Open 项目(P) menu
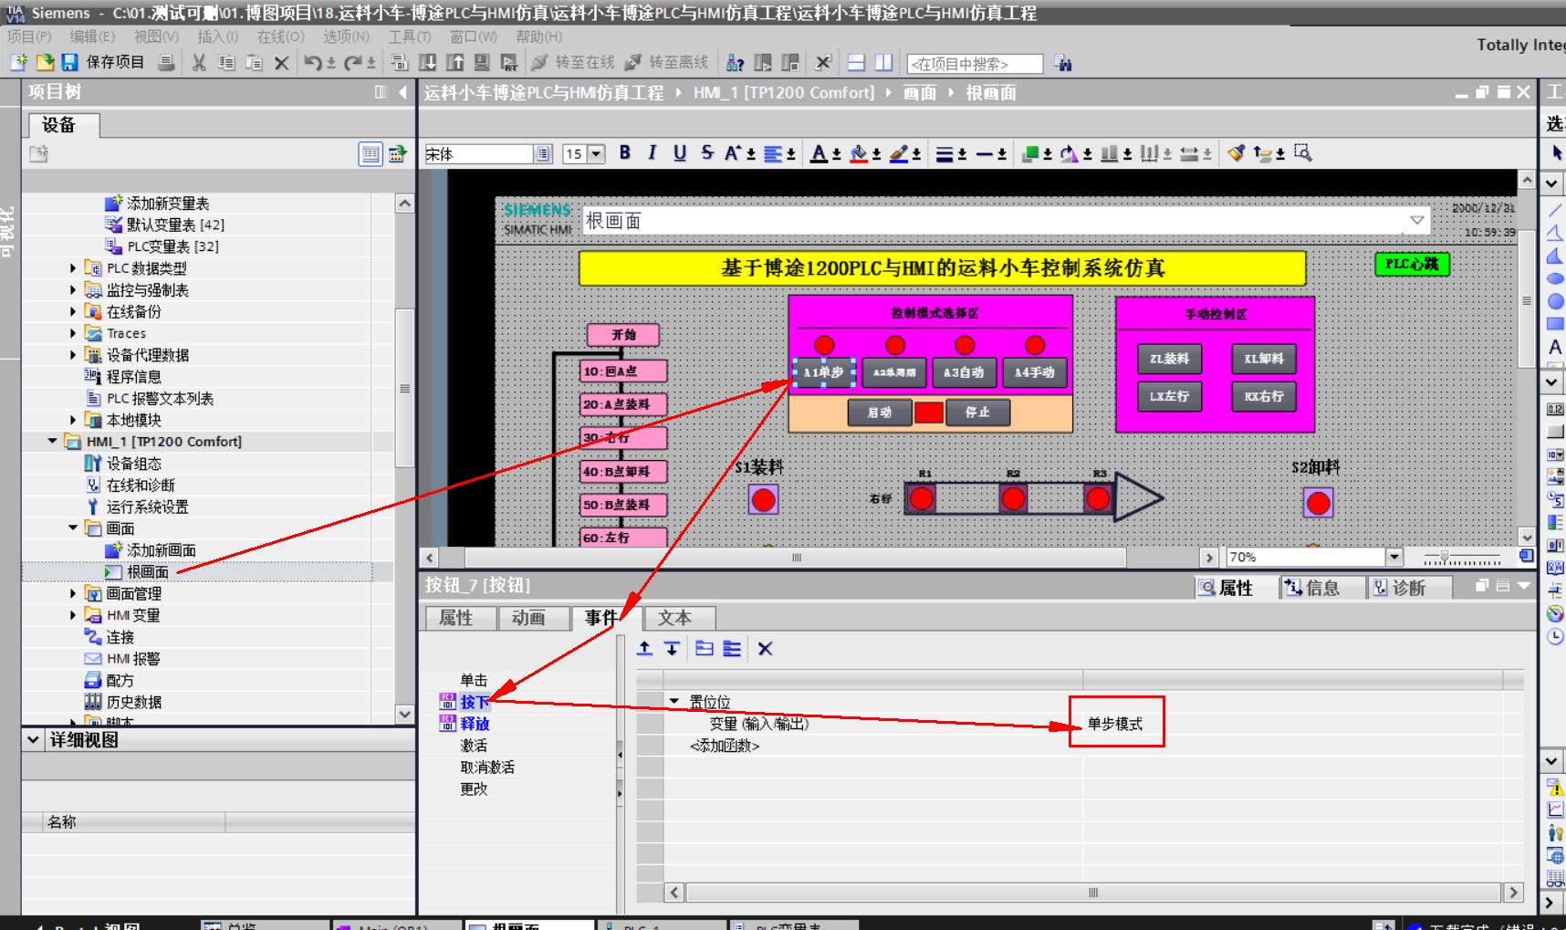1566x930 pixels. [29, 37]
